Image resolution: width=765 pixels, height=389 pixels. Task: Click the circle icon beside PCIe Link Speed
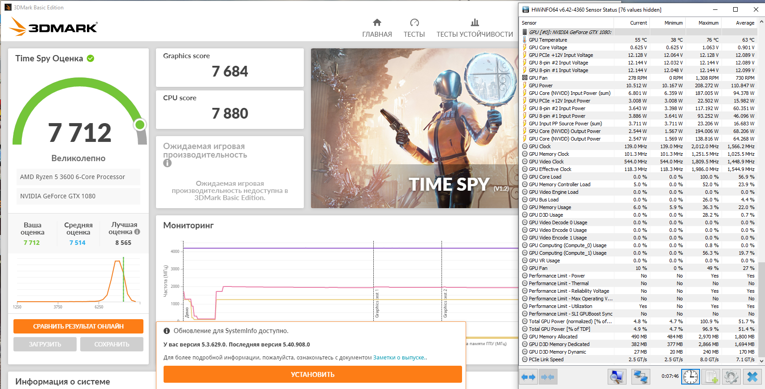point(525,359)
